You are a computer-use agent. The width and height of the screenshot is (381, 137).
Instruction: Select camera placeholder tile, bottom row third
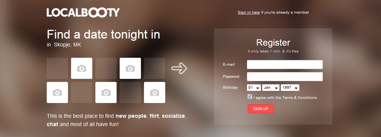(x=106, y=92)
